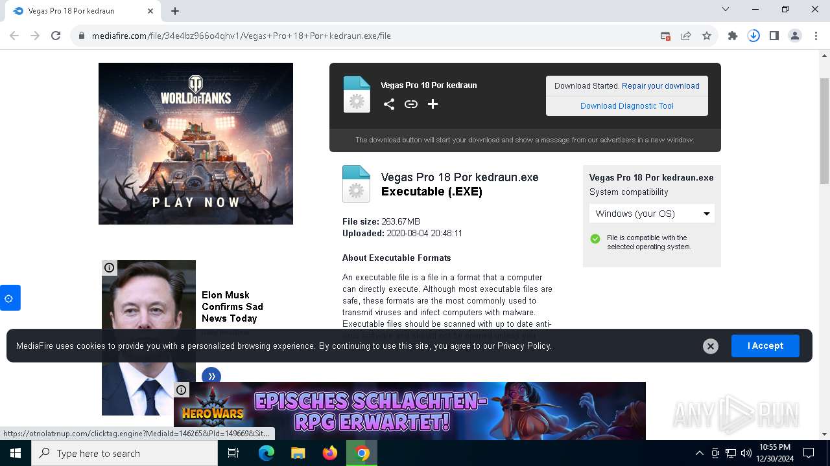Image resolution: width=830 pixels, height=466 pixels.
Task: Open Chrome three-dot menu
Action: pyautogui.click(x=815, y=36)
